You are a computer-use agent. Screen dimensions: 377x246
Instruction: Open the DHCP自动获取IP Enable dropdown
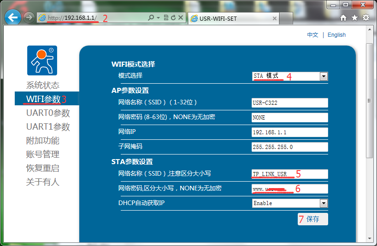click(x=323, y=203)
